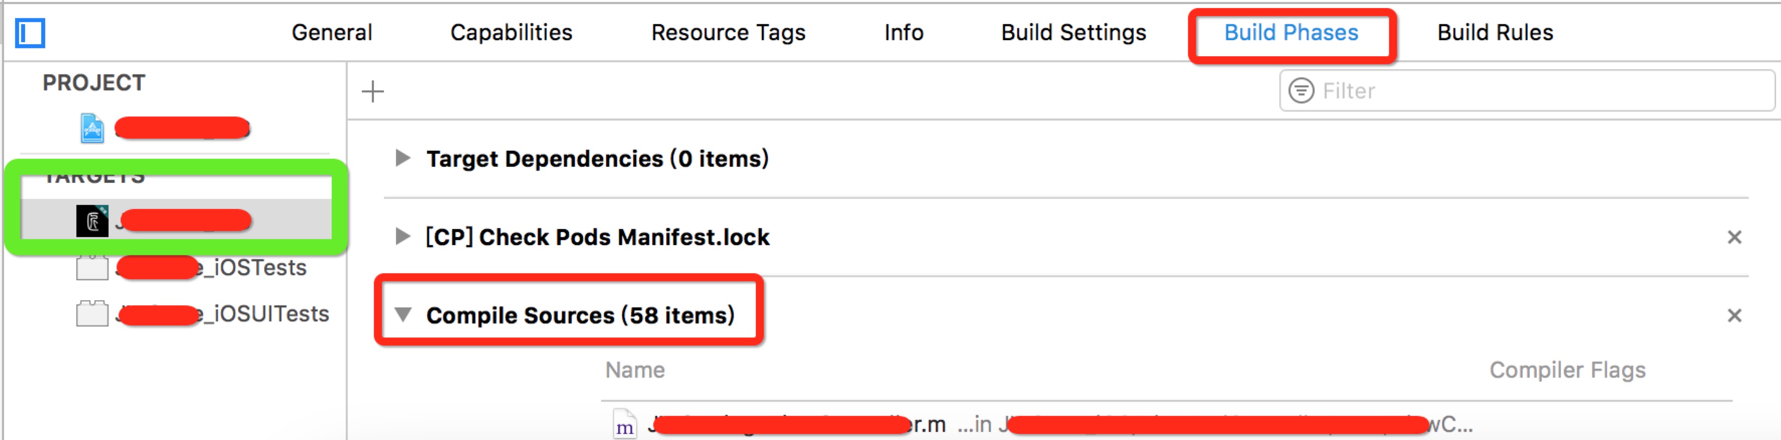Screen dimensions: 1781x440
Task: Remove Check Pods Manifest.lock phase
Action: point(1734,237)
